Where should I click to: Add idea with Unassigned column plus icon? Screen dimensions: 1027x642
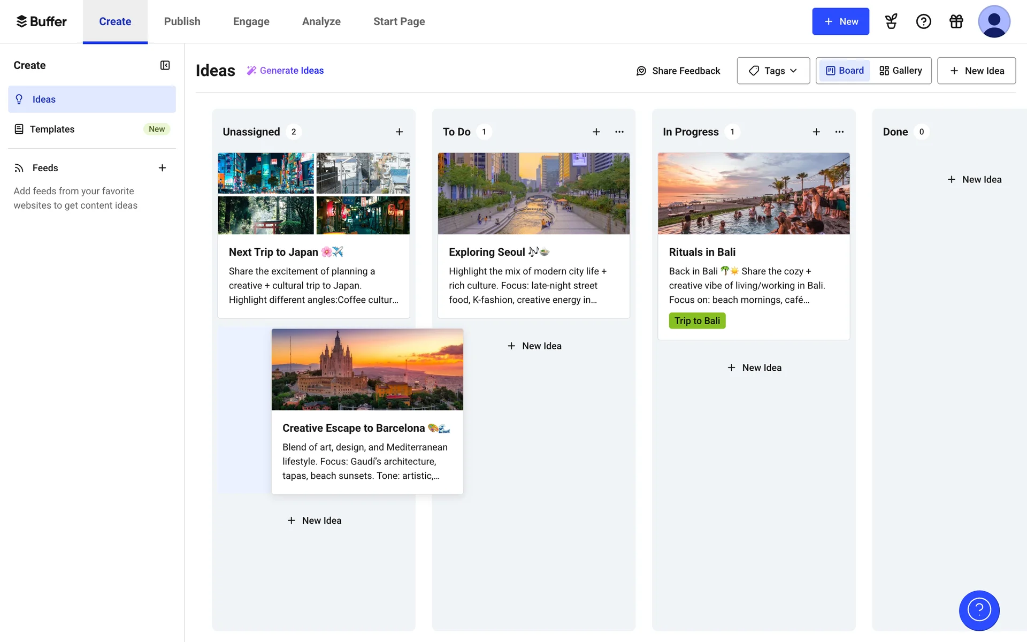click(x=399, y=132)
